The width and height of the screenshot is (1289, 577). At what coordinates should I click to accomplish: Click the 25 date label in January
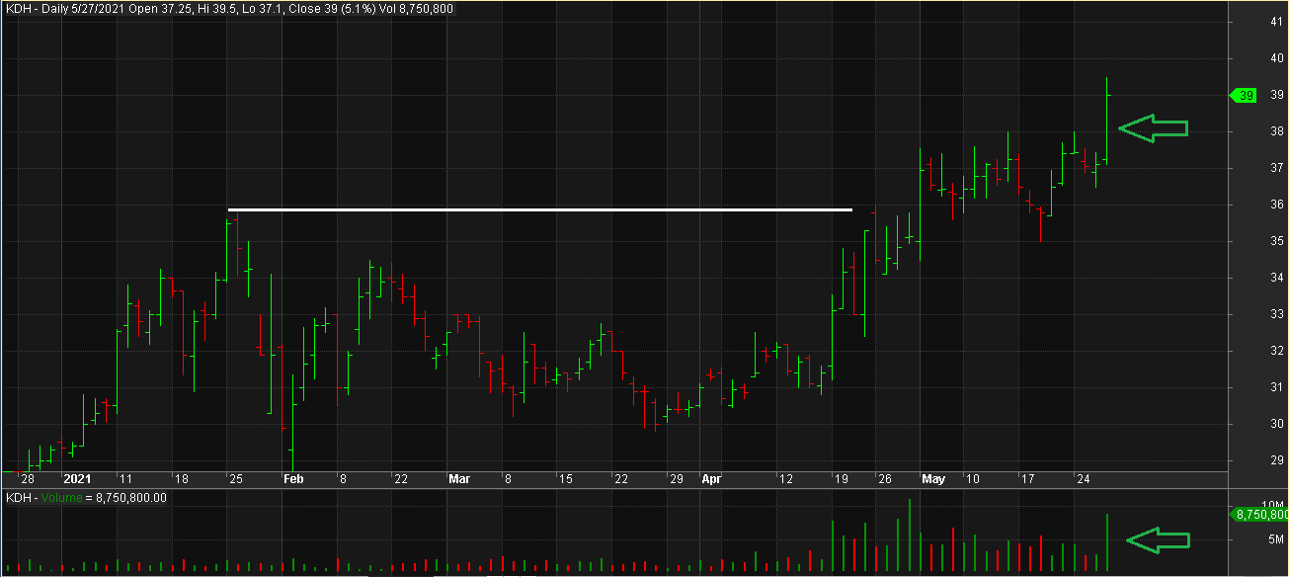[x=235, y=479]
